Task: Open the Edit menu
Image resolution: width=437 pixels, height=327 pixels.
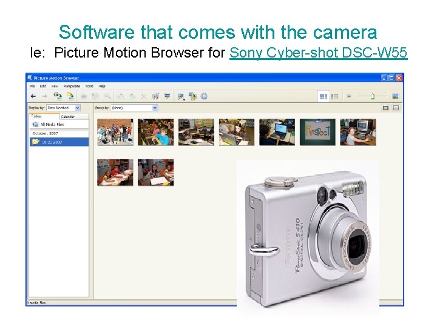Action: pos(43,86)
